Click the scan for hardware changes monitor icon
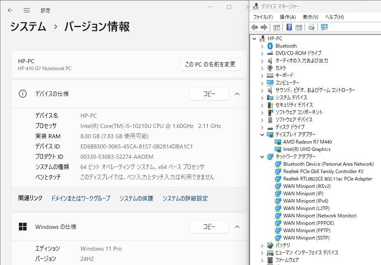 324,27
